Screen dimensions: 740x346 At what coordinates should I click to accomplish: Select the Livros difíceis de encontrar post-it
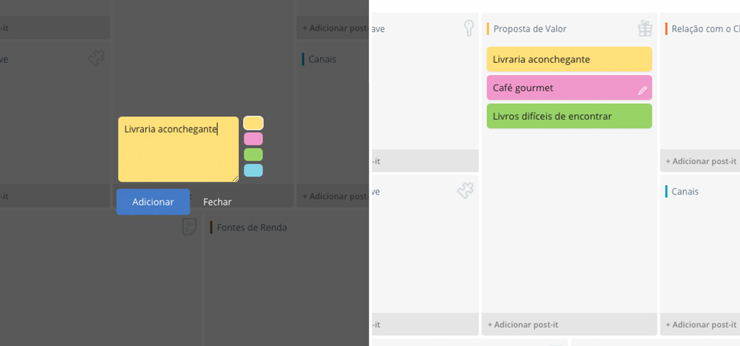pos(569,116)
